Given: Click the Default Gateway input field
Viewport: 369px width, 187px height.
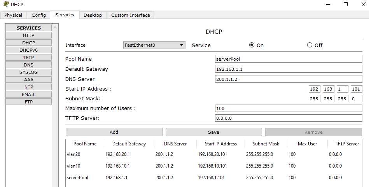Looking at the screenshot, I should (289, 69).
